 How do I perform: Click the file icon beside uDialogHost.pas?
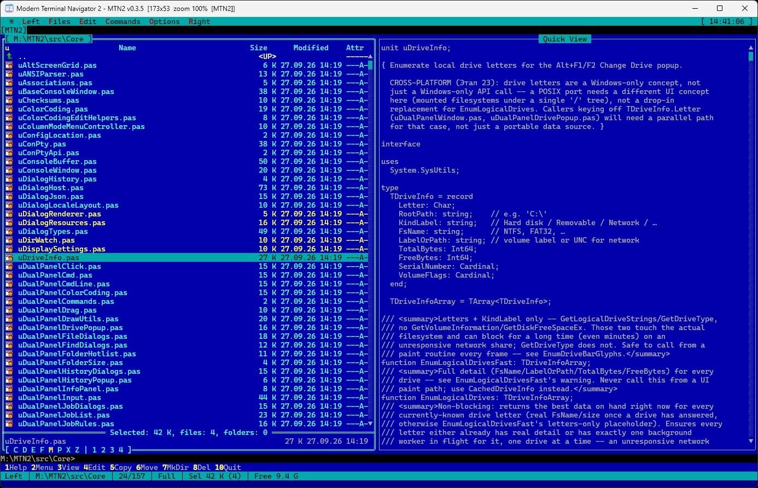(9, 187)
